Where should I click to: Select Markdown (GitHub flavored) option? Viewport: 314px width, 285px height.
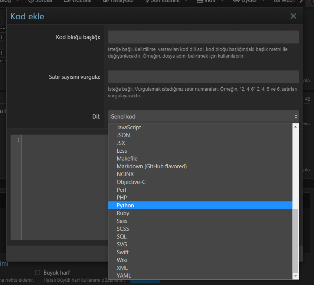coord(151,166)
